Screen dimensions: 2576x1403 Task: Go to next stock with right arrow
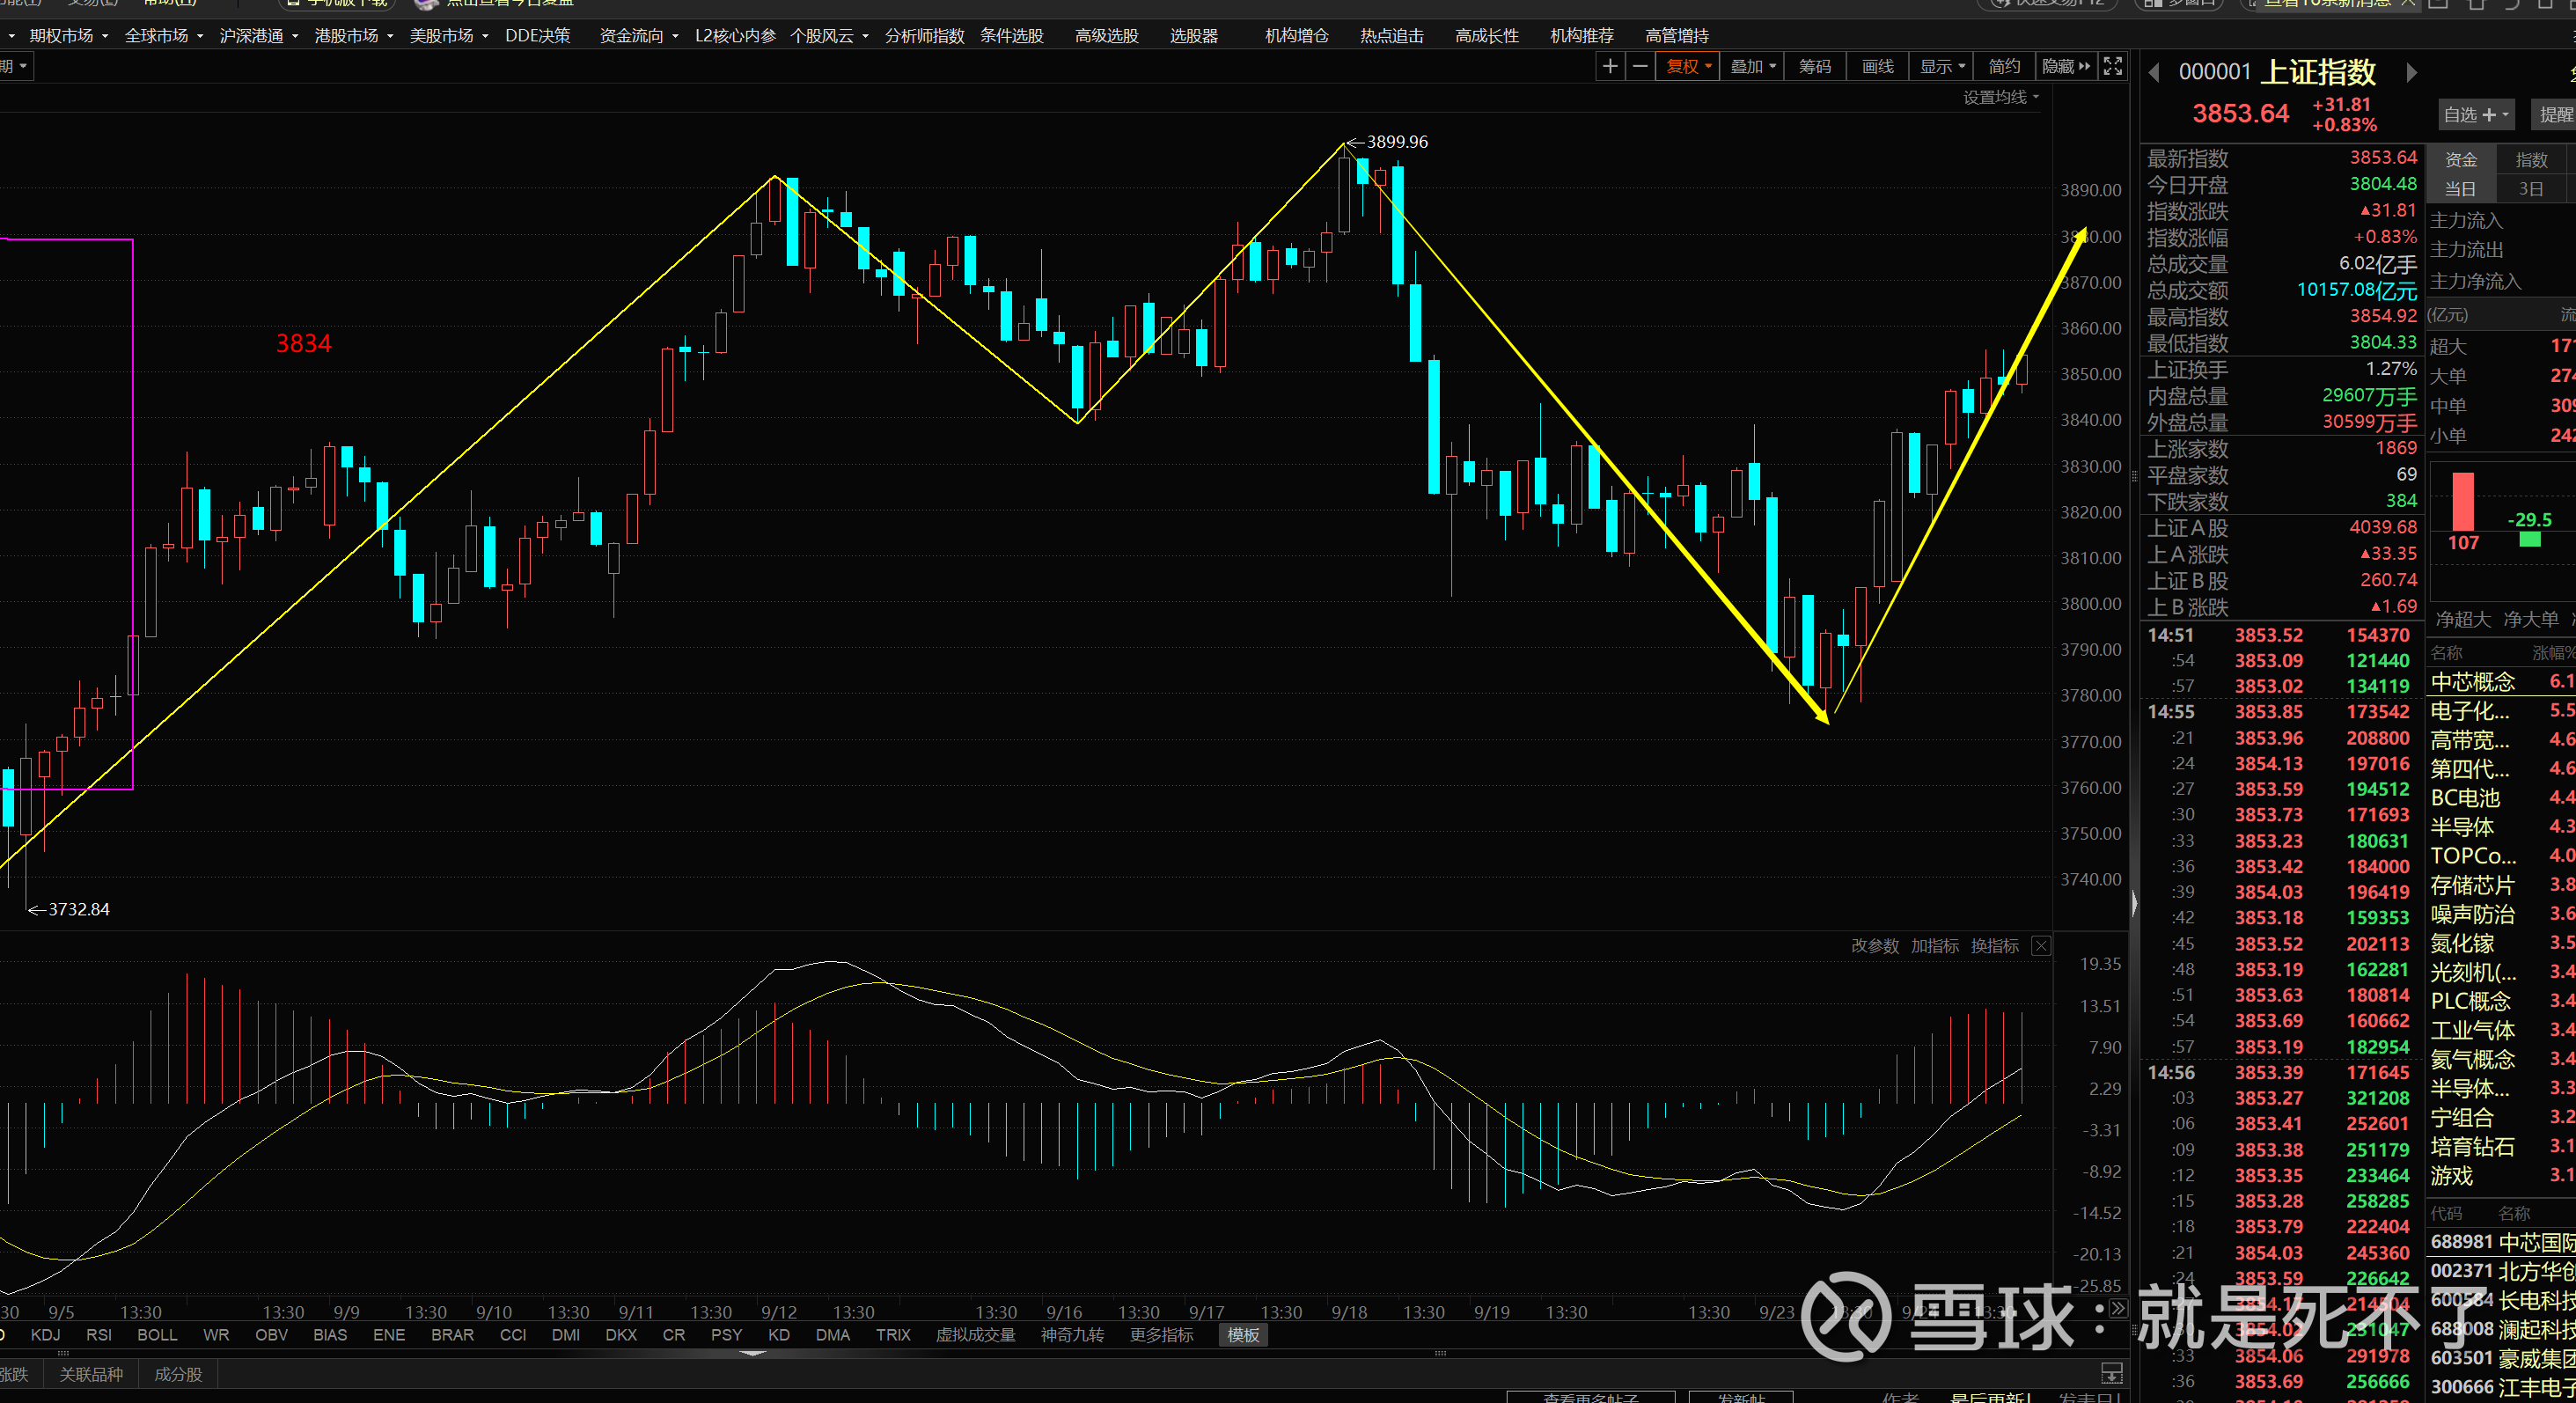coord(2411,73)
